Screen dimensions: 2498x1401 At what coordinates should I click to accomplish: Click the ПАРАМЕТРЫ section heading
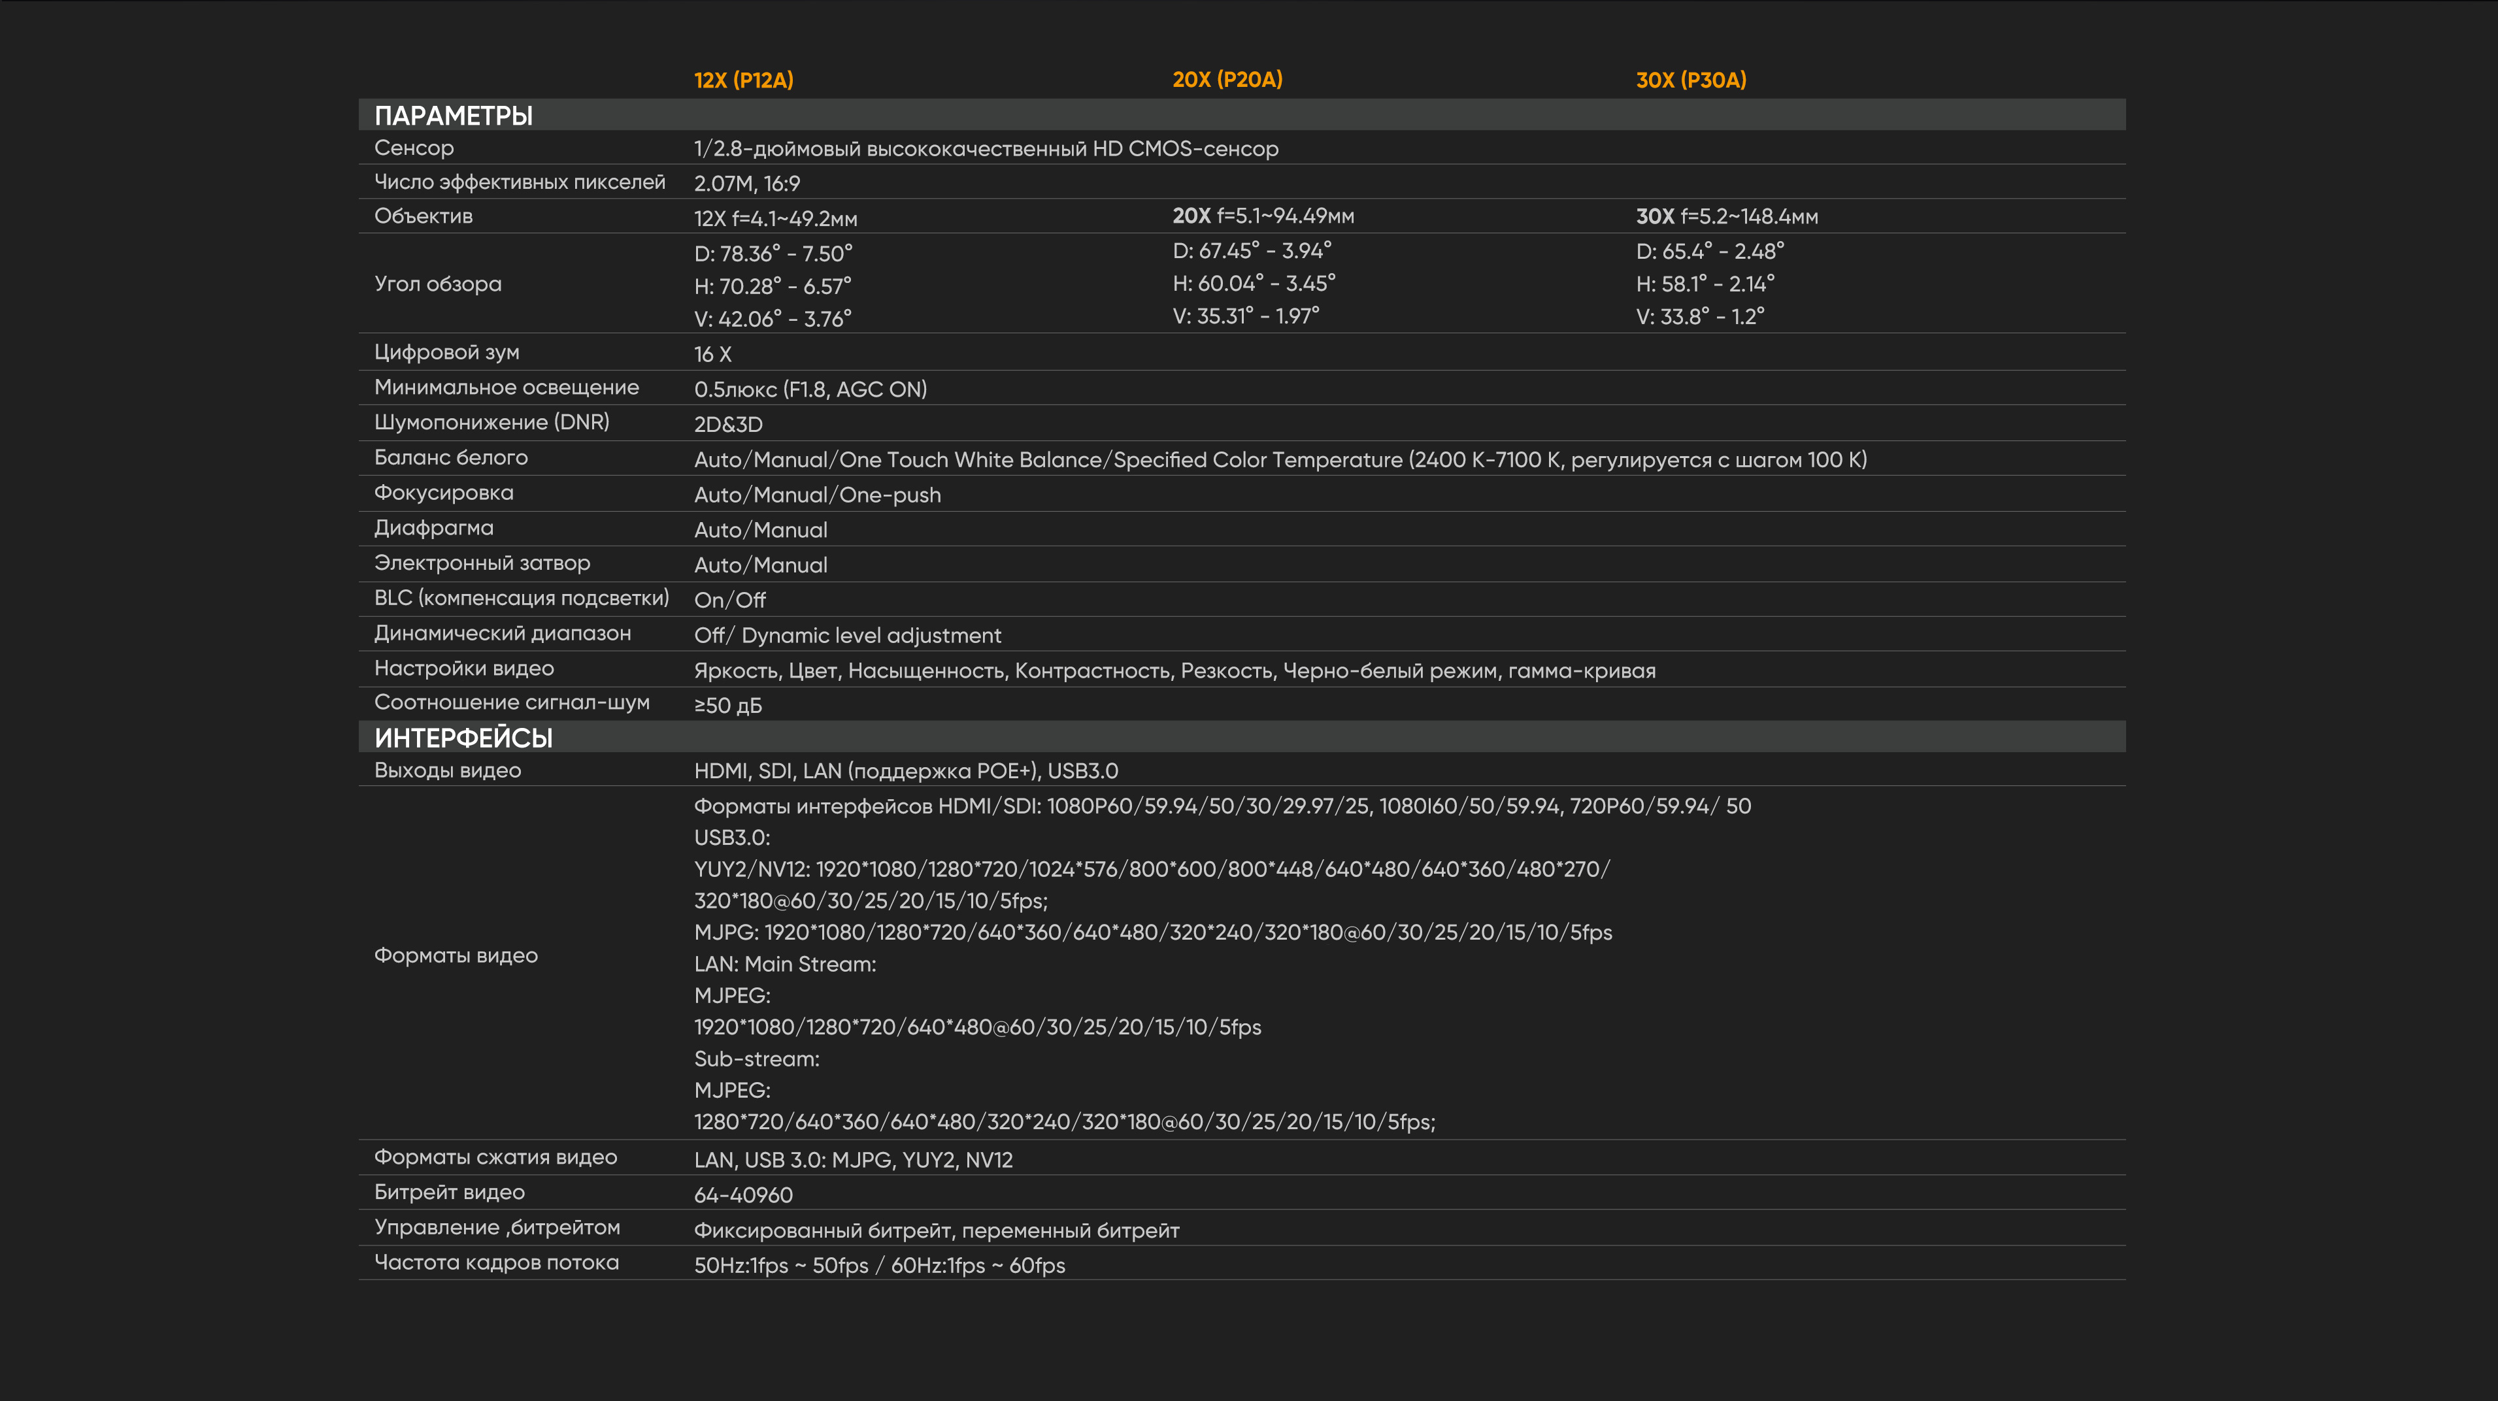pyautogui.click(x=454, y=116)
